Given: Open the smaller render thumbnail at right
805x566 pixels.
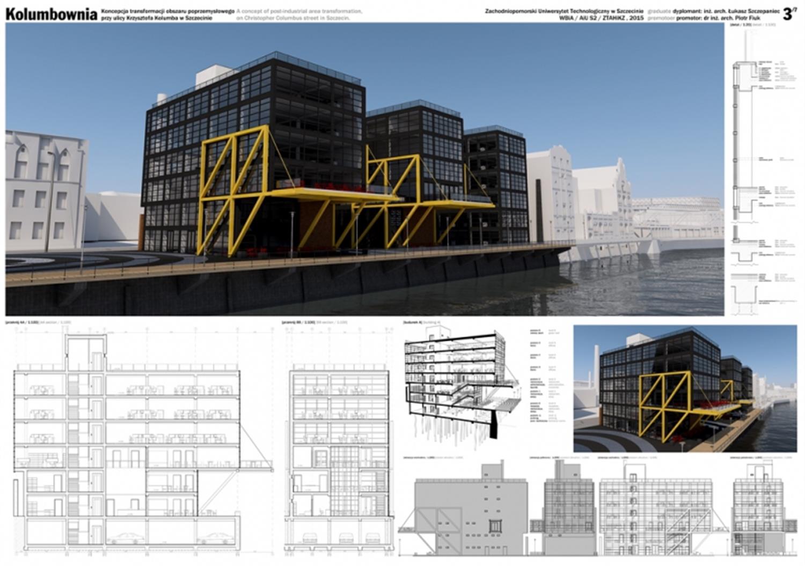Looking at the screenshot, I should click(x=685, y=388).
